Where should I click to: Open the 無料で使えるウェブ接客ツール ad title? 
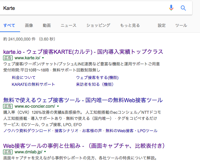[x=83, y=100]
